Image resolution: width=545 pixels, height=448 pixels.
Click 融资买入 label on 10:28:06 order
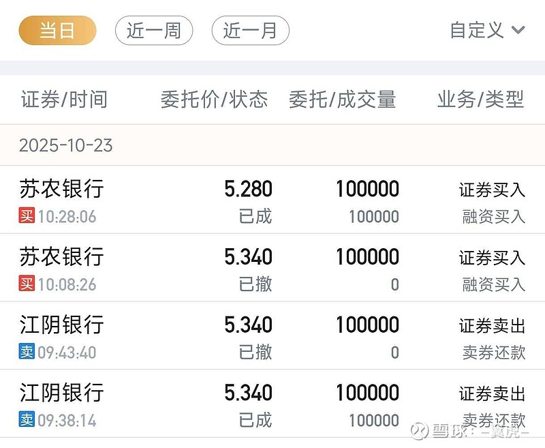[494, 217]
